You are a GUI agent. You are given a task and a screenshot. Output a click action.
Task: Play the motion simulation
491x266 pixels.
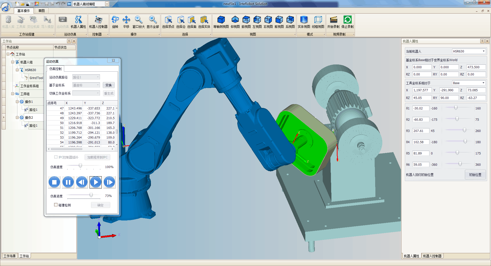pos(96,182)
